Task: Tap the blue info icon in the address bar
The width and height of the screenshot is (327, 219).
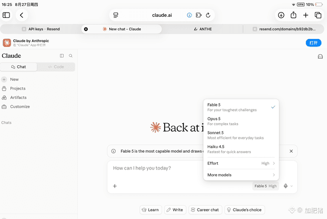Action: 189,15
